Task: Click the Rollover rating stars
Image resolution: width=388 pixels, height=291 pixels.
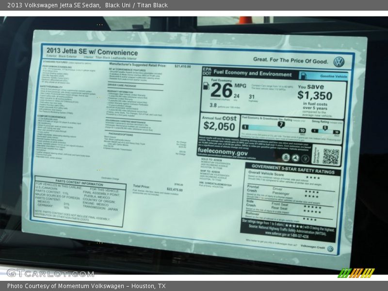Action: tap(310, 219)
